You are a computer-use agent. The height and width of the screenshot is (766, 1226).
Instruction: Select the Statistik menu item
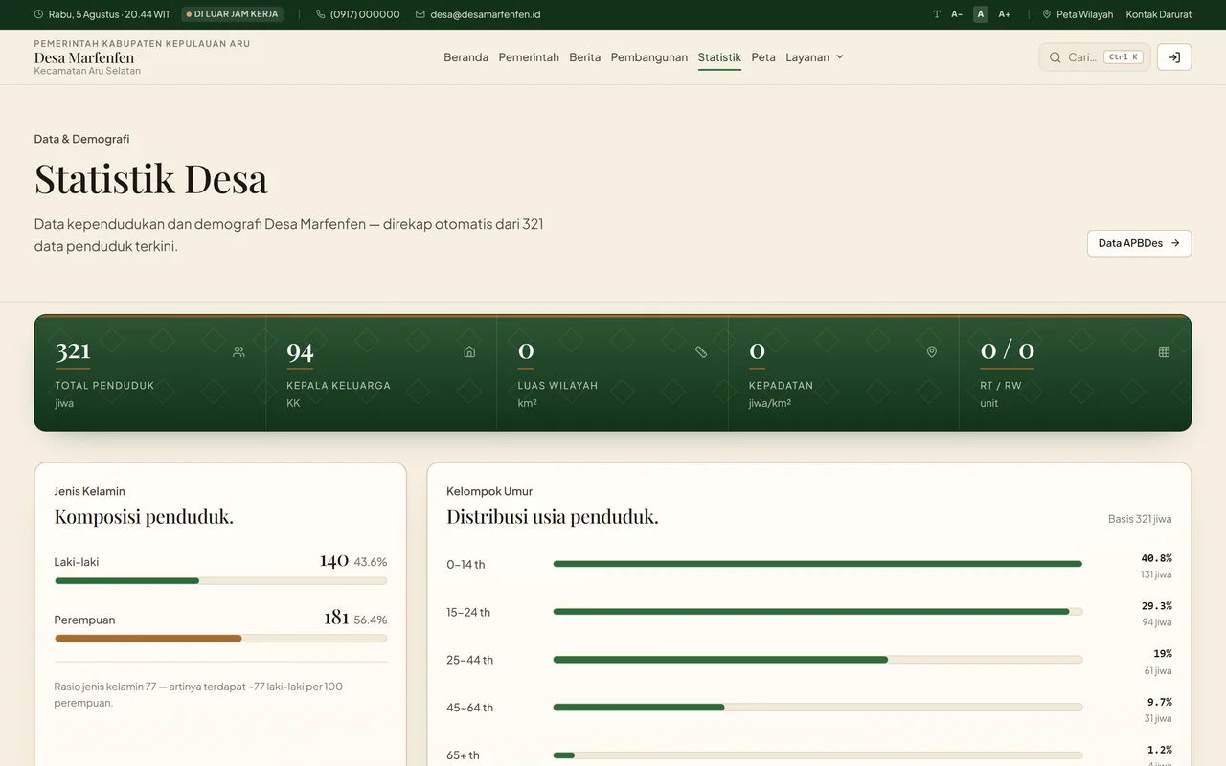(x=719, y=57)
